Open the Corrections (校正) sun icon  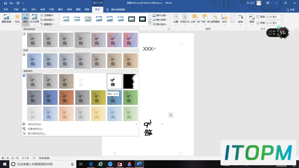click(17, 19)
